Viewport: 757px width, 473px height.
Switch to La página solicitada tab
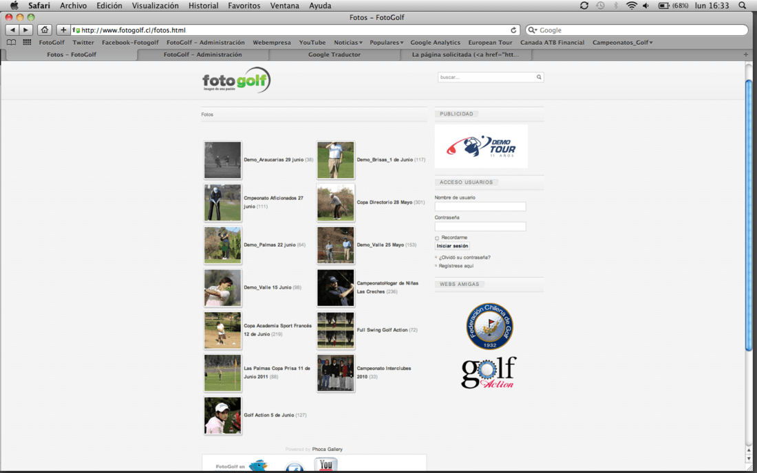coord(466,54)
